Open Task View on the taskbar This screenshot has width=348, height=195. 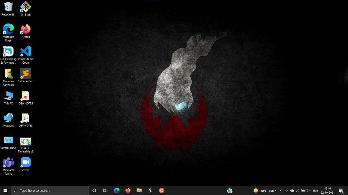tap(105, 190)
